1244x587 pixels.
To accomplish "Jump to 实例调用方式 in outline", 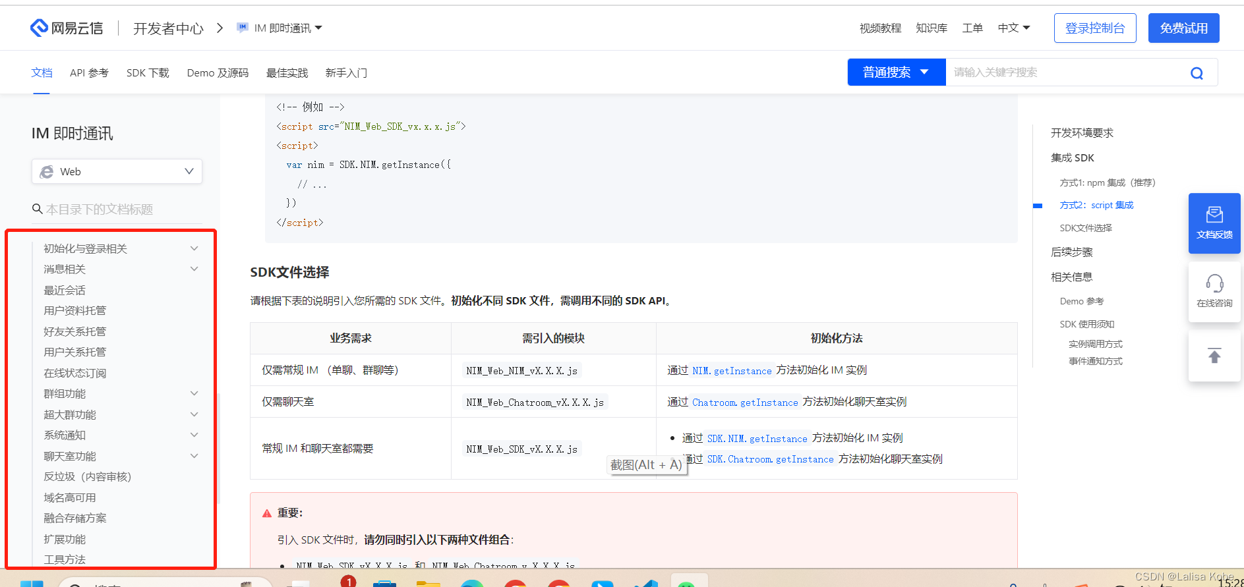I will tap(1096, 344).
